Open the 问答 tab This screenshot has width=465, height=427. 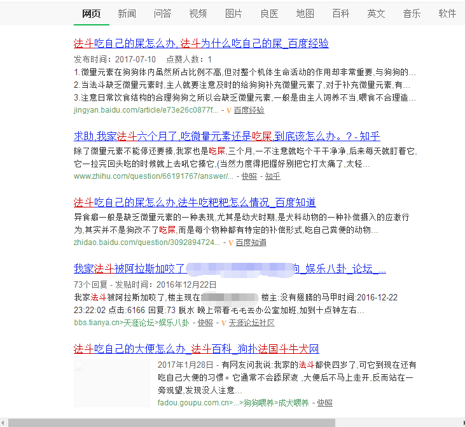pyautogui.click(x=162, y=13)
